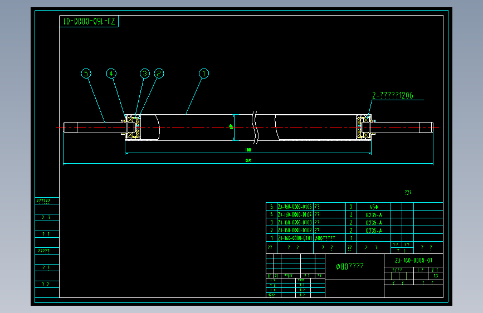Screen dimensions: 483x313
Task: Click the large Ø80 title in title block
Action: 350,266
